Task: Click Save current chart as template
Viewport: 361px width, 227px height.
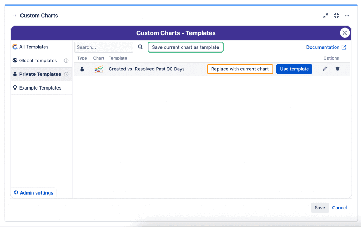Action: pyautogui.click(x=185, y=47)
